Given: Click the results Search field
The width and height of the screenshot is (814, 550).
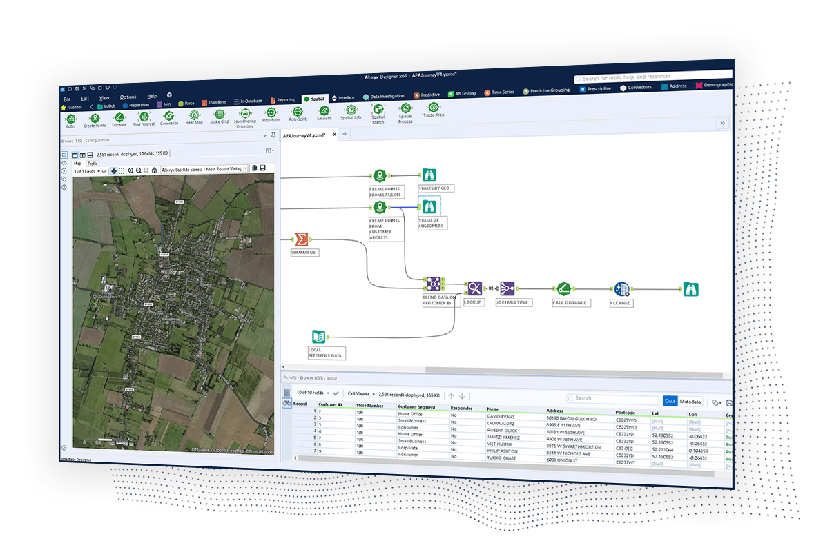Looking at the screenshot, I should tap(612, 398).
